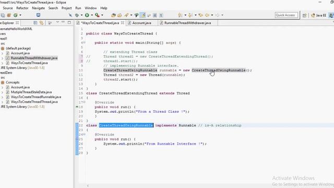Click the selected CreateThreadUsingRunnable class name

coord(126,125)
